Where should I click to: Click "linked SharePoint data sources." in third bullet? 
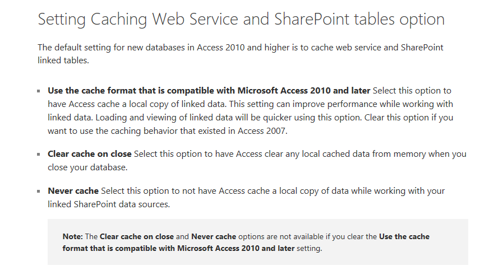[x=109, y=204]
